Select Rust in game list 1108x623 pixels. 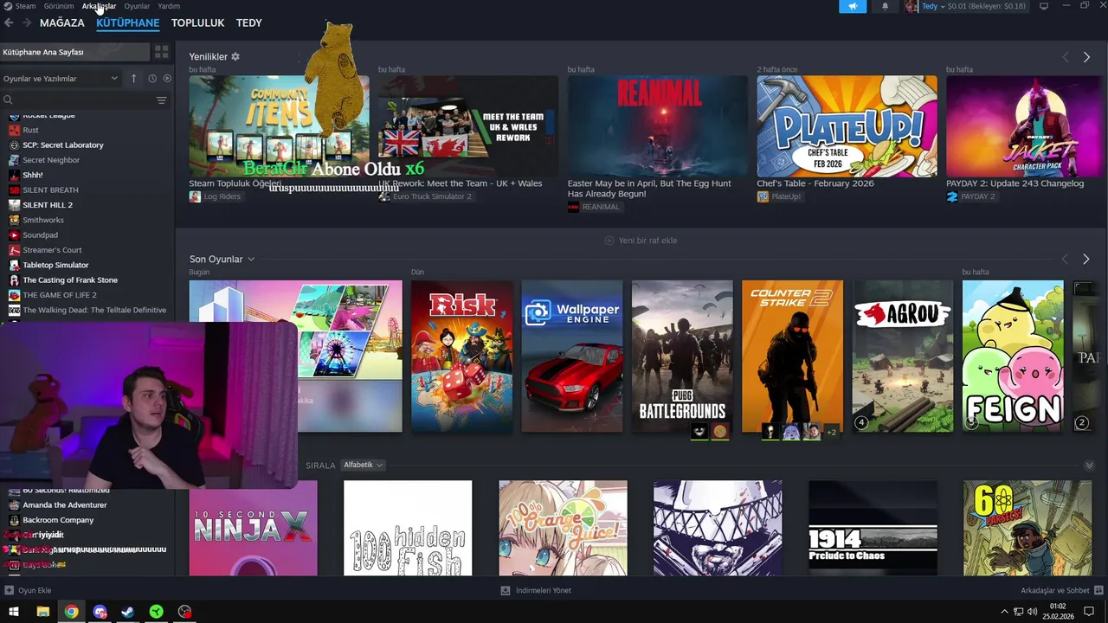pyautogui.click(x=30, y=130)
